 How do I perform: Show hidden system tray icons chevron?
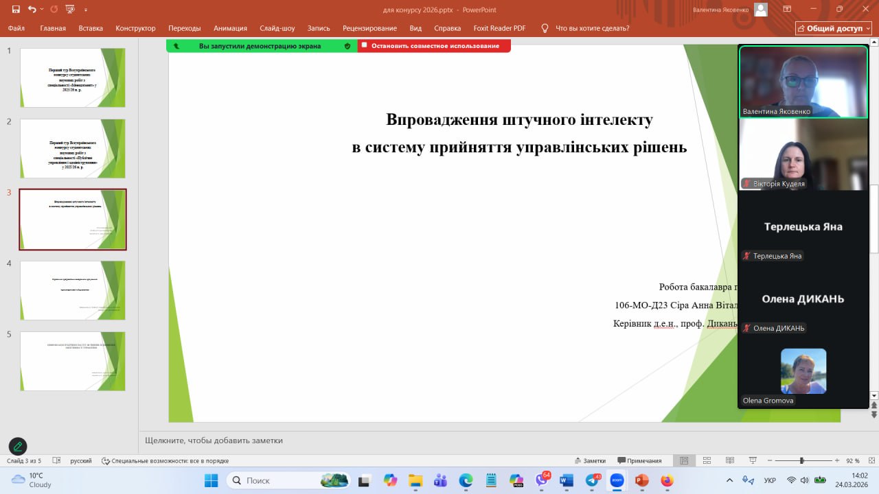[x=729, y=480]
